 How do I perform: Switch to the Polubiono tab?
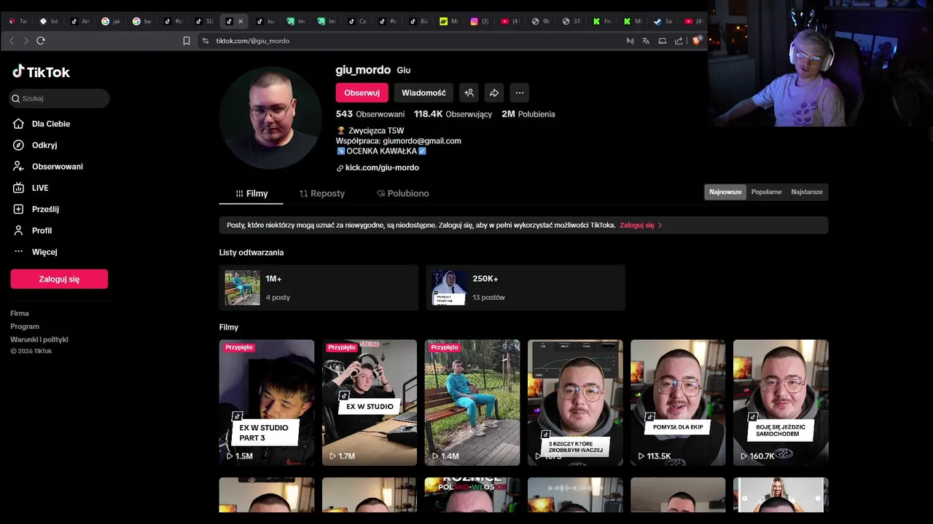pos(403,194)
